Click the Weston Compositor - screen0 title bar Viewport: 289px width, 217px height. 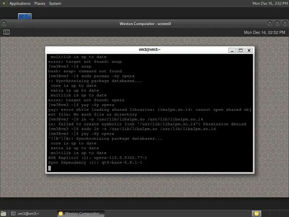[145, 24]
